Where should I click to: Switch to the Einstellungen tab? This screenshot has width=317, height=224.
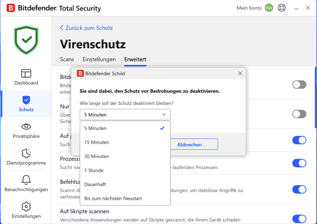pyautogui.click(x=99, y=59)
